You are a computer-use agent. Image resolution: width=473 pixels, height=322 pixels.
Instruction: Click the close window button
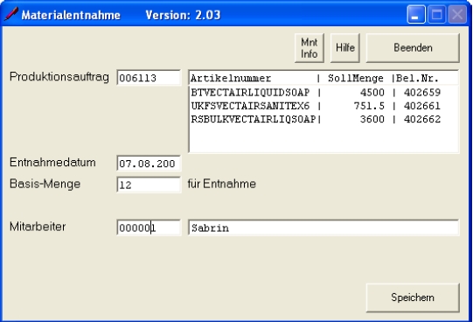coord(457,14)
